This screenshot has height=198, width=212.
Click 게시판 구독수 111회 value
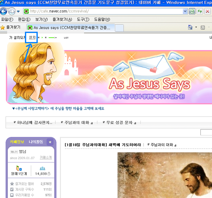[x=47, y=189]
